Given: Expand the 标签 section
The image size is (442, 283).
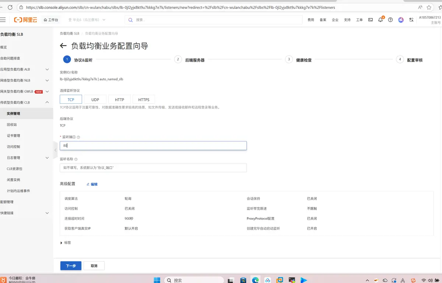Looking at the screenshot, I should (66, 243).
